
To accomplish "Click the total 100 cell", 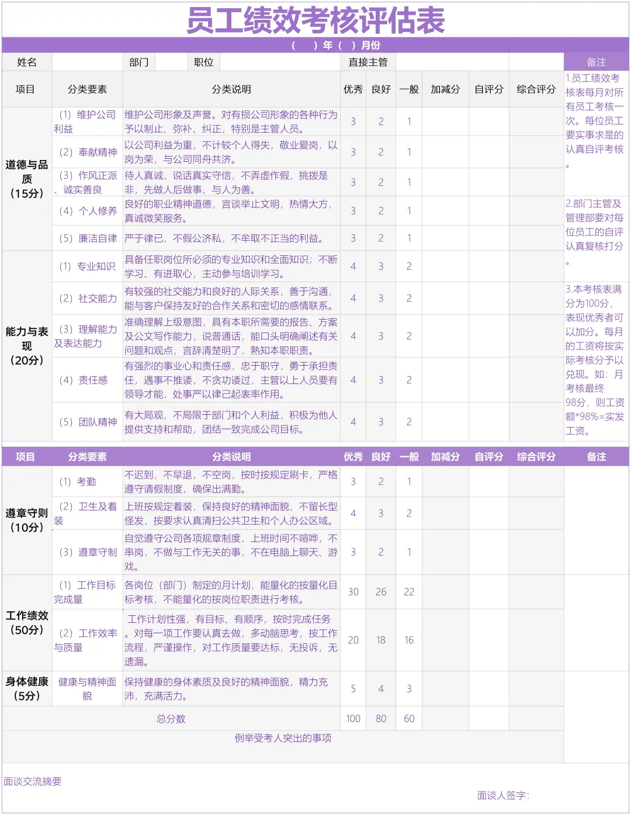I will (x=353, y=719).
